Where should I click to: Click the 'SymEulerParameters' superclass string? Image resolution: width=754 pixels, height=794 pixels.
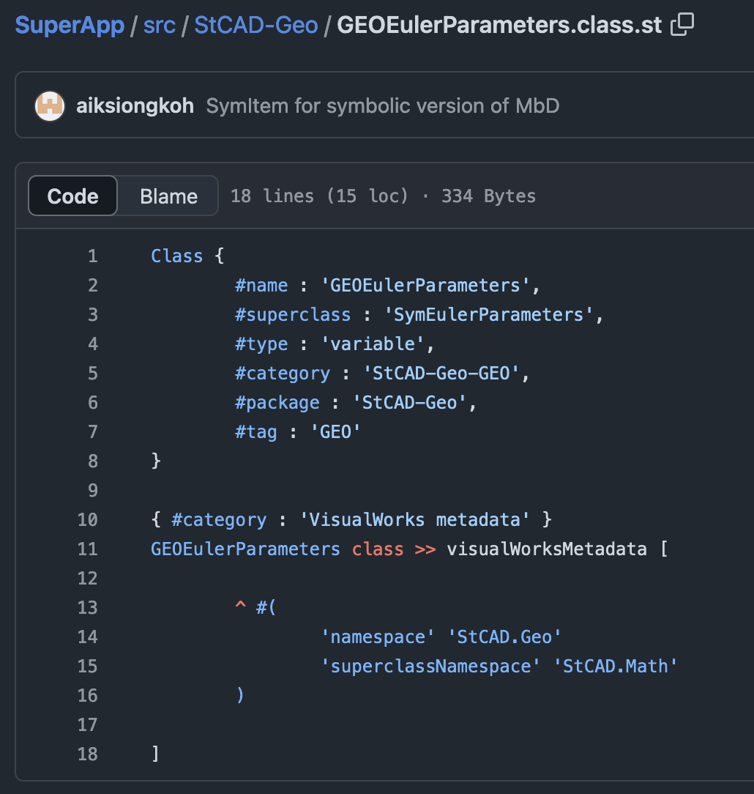(488, 315)
